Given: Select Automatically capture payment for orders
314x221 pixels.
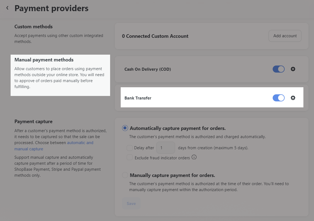Looking at the screenshot, I should coord(125,128).
